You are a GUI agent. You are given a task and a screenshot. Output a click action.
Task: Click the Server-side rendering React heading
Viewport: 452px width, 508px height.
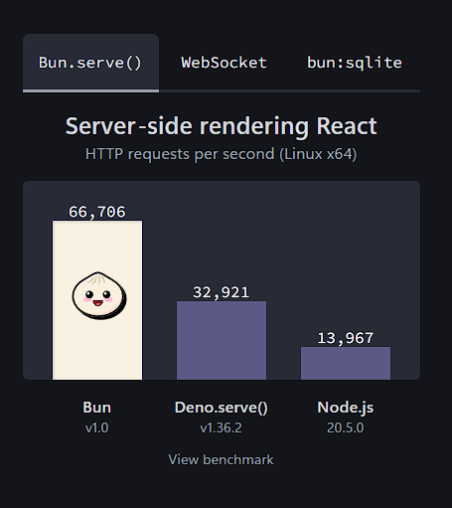(x=222, y=126)
